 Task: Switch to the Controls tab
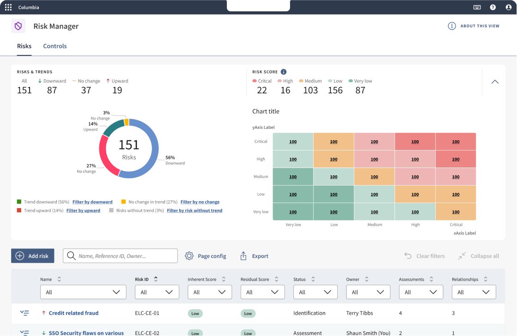(55, 46)
